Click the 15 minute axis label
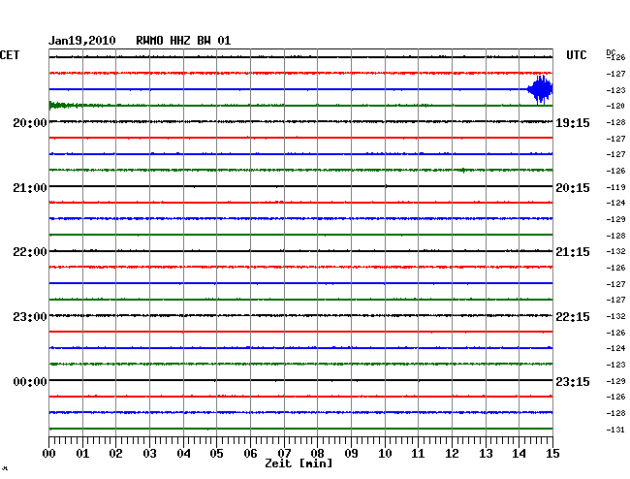 click(552, 454)
